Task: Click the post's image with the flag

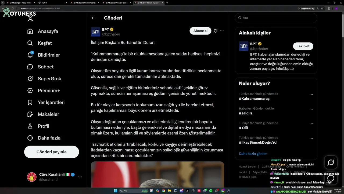Action: click(x=157, y=174)
